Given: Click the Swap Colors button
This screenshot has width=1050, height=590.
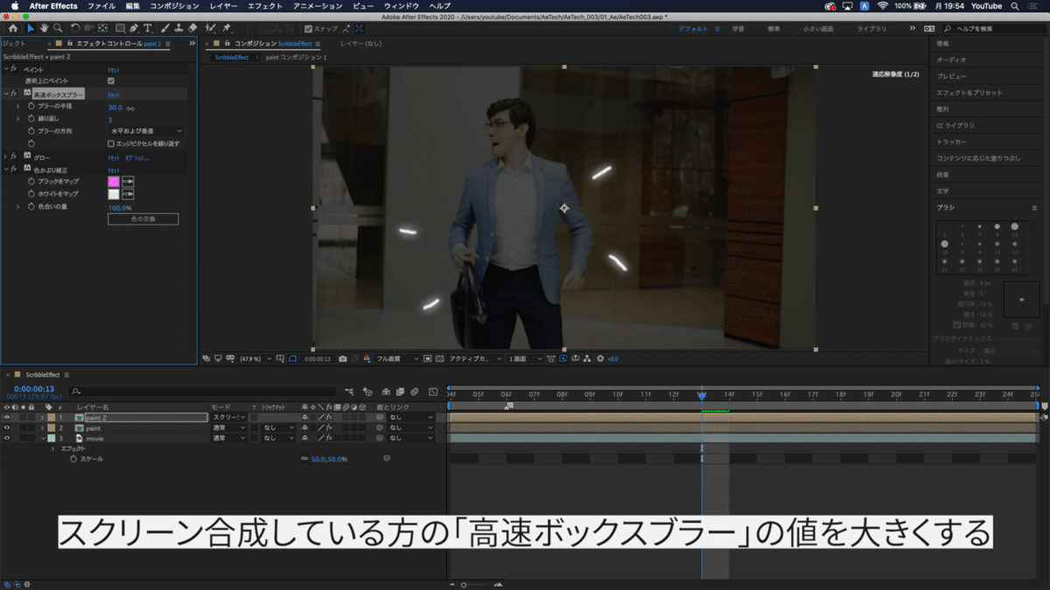Looking at the screenshot, I should tap(143, 219).
